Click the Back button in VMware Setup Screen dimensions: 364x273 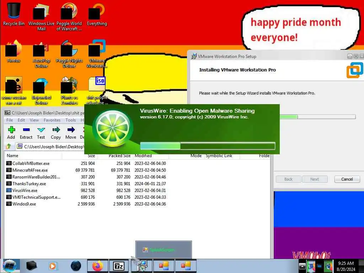(x=288, y=179)
